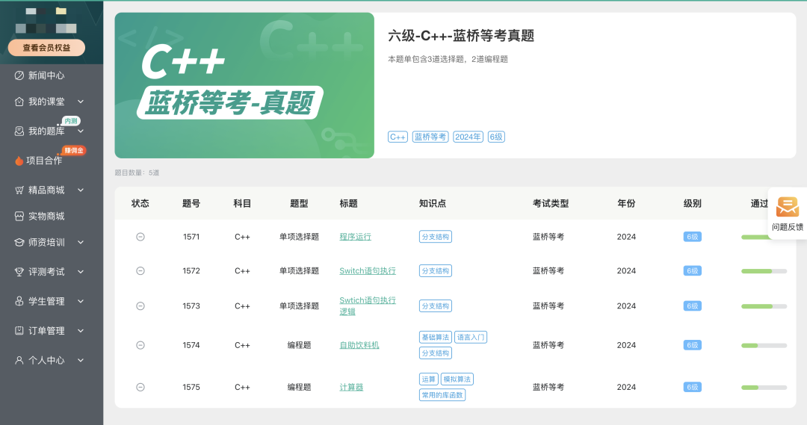Screen dimensions: 807x425
Task: Click the 2024年 tag under the title
Action: (468, 137)
